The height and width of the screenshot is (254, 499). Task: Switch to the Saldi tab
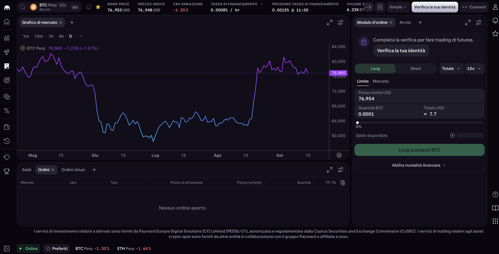(x=27, y=170)
